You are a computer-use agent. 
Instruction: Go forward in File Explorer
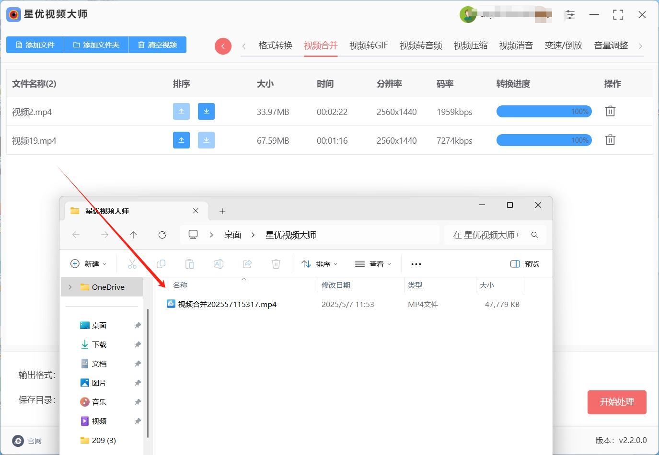click(104, 235)
